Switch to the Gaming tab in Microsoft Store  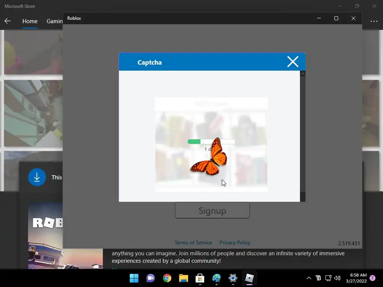[x=55, y=21]
